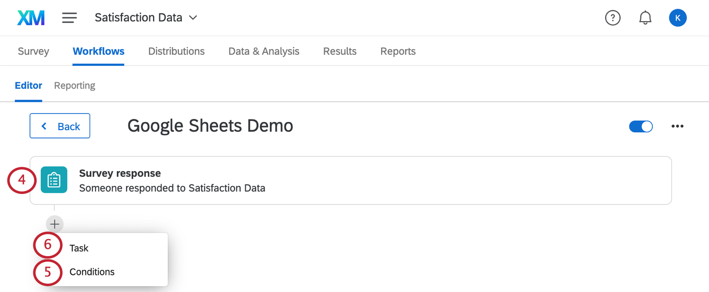709x292 pixels.
Task: Open the notifications bell icon
Action: (x=645, y=18)
